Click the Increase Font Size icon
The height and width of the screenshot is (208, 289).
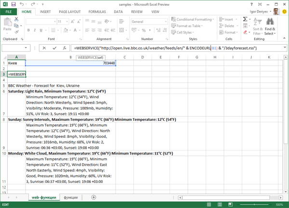pos(73,22)
